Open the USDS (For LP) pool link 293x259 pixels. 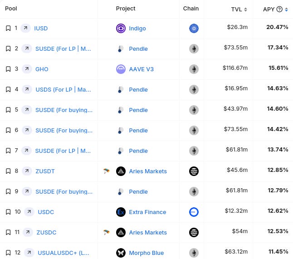pos(63,89)
